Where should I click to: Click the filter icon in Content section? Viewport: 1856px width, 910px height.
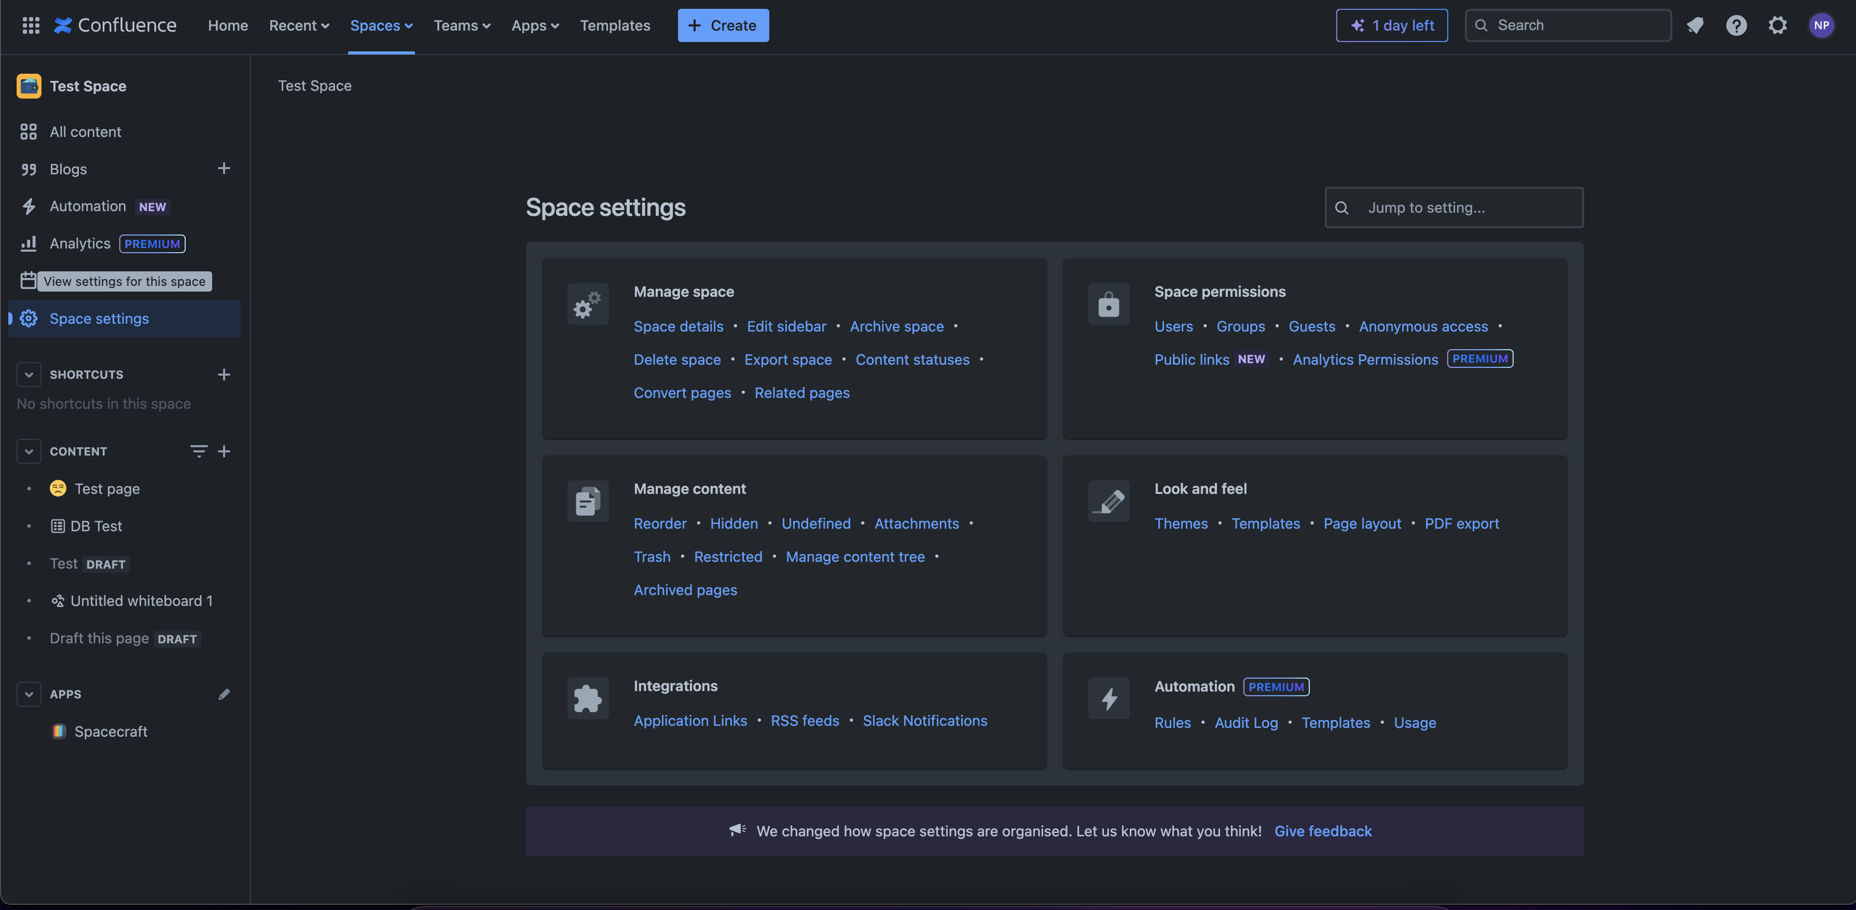198,451
